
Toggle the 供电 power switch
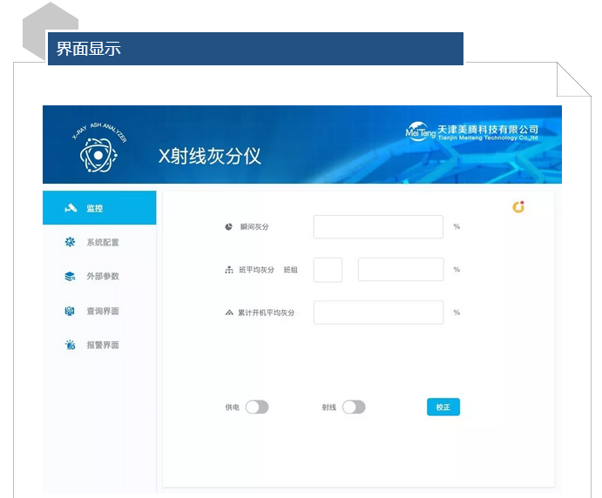257,407
